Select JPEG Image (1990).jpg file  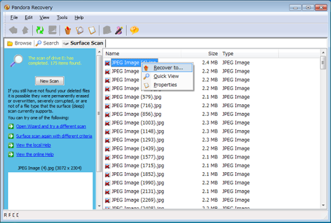[x=137, y=183]
